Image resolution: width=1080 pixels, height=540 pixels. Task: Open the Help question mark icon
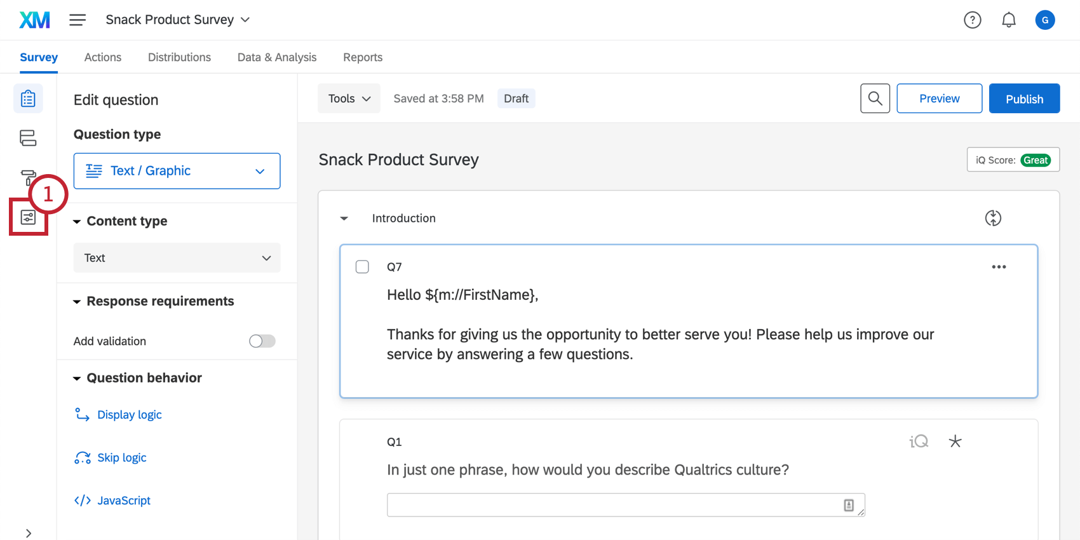[972, 20]
